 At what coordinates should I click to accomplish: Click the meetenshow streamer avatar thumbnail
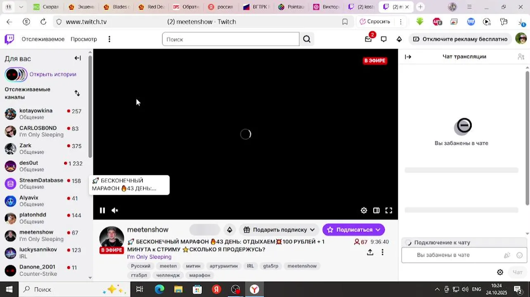[111, 238]
